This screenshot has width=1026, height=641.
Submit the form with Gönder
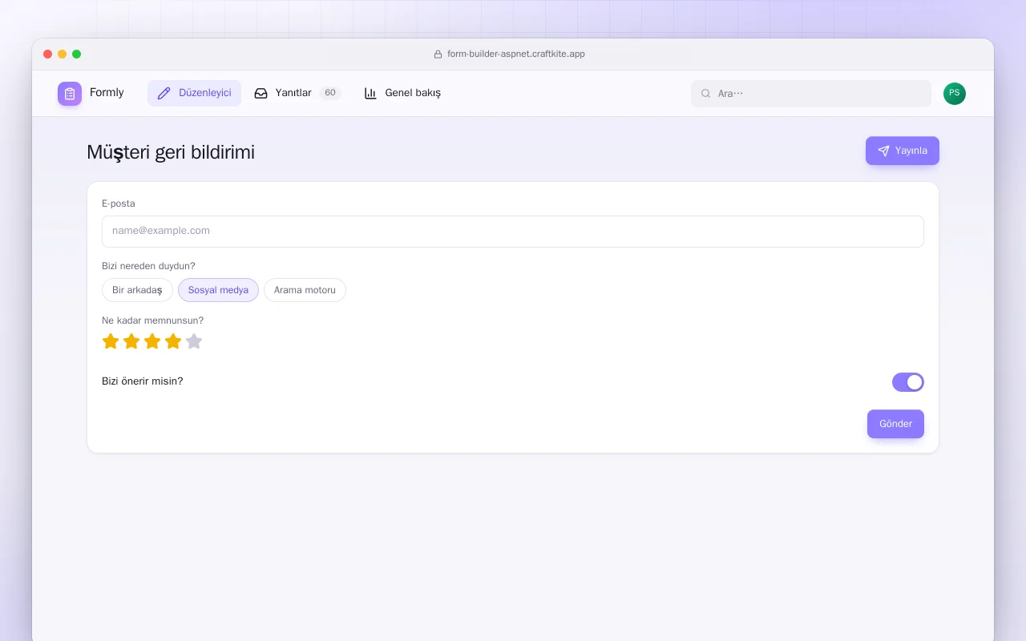click(895, 424)
